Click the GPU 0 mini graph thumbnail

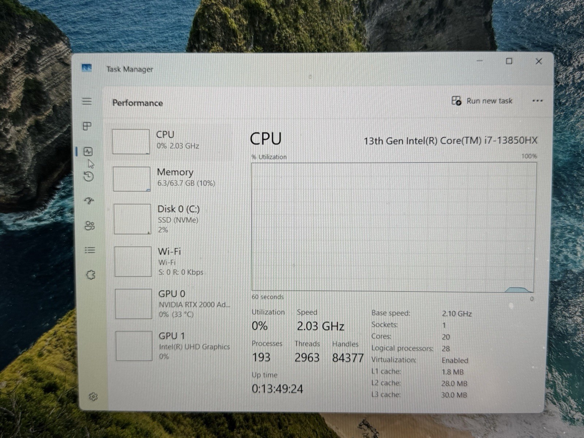(x=134, y=304)
